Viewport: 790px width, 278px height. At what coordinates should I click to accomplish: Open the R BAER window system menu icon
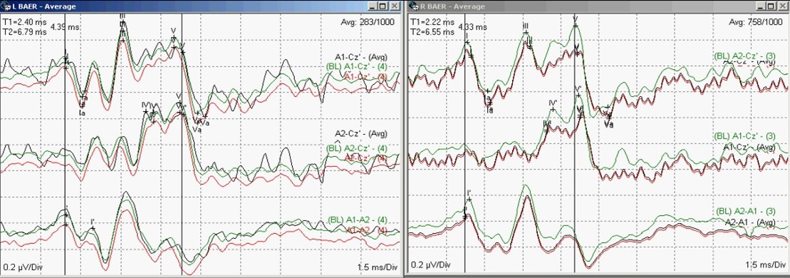413,6
